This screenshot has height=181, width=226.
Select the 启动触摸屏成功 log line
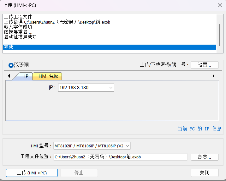(20, 37)
